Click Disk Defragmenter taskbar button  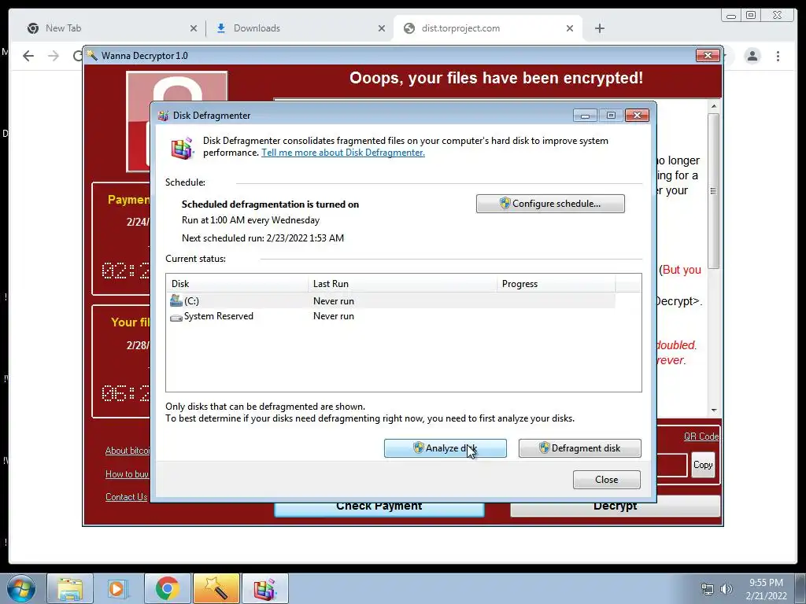tap(265, 588)
